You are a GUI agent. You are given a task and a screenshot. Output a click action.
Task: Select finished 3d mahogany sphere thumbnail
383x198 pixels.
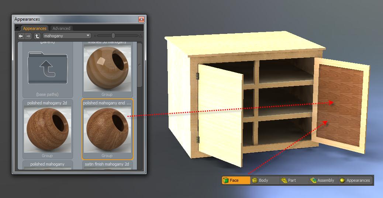107,68
